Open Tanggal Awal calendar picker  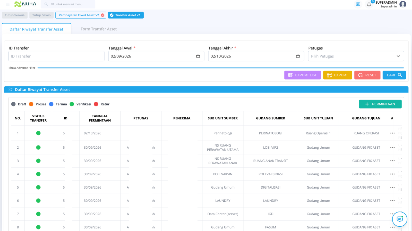pyautogui.click(x=198, y=56)
